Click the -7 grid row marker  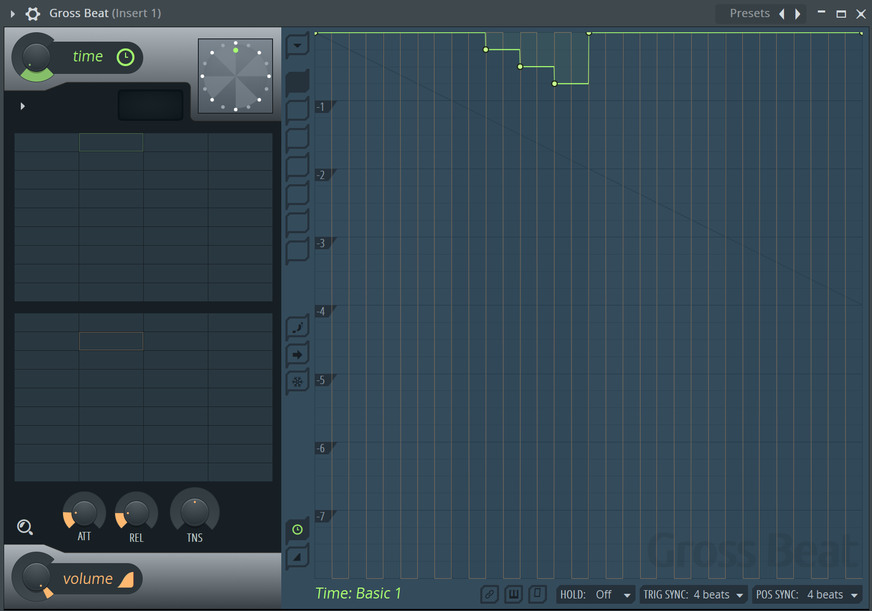click(325, 516)
